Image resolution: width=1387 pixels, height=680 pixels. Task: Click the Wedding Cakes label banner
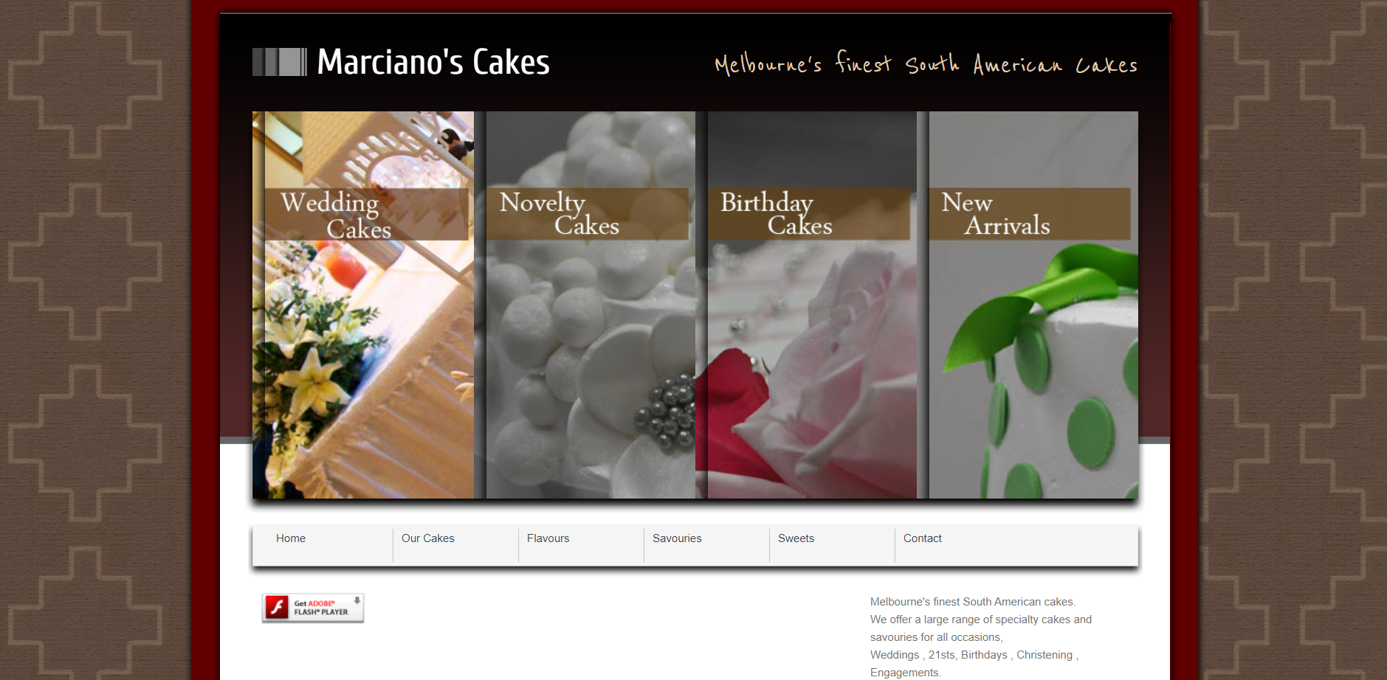pos(366,214)
